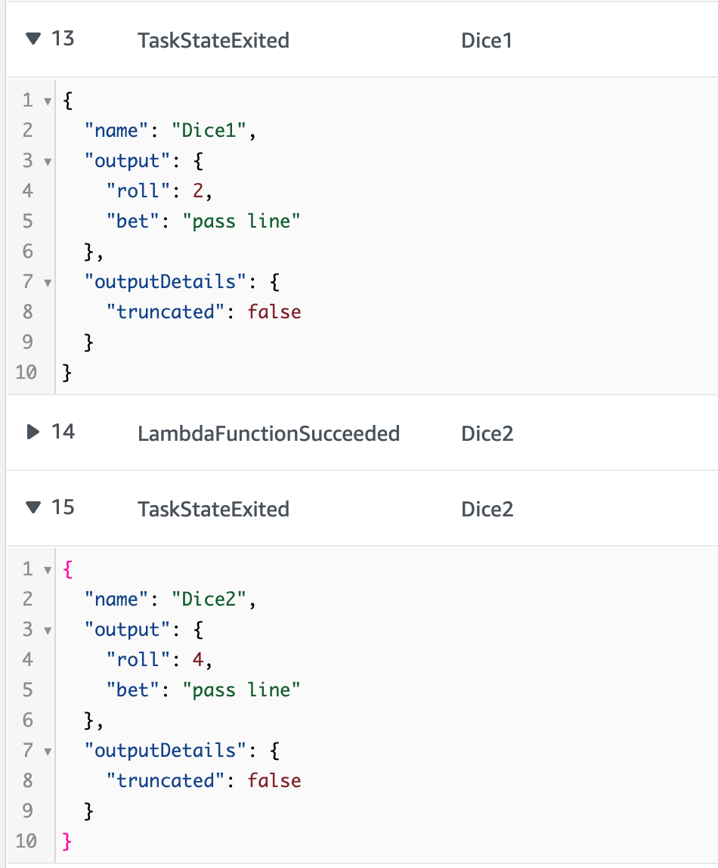Fold "output" block in Dice1 JSON

(48, 162)
